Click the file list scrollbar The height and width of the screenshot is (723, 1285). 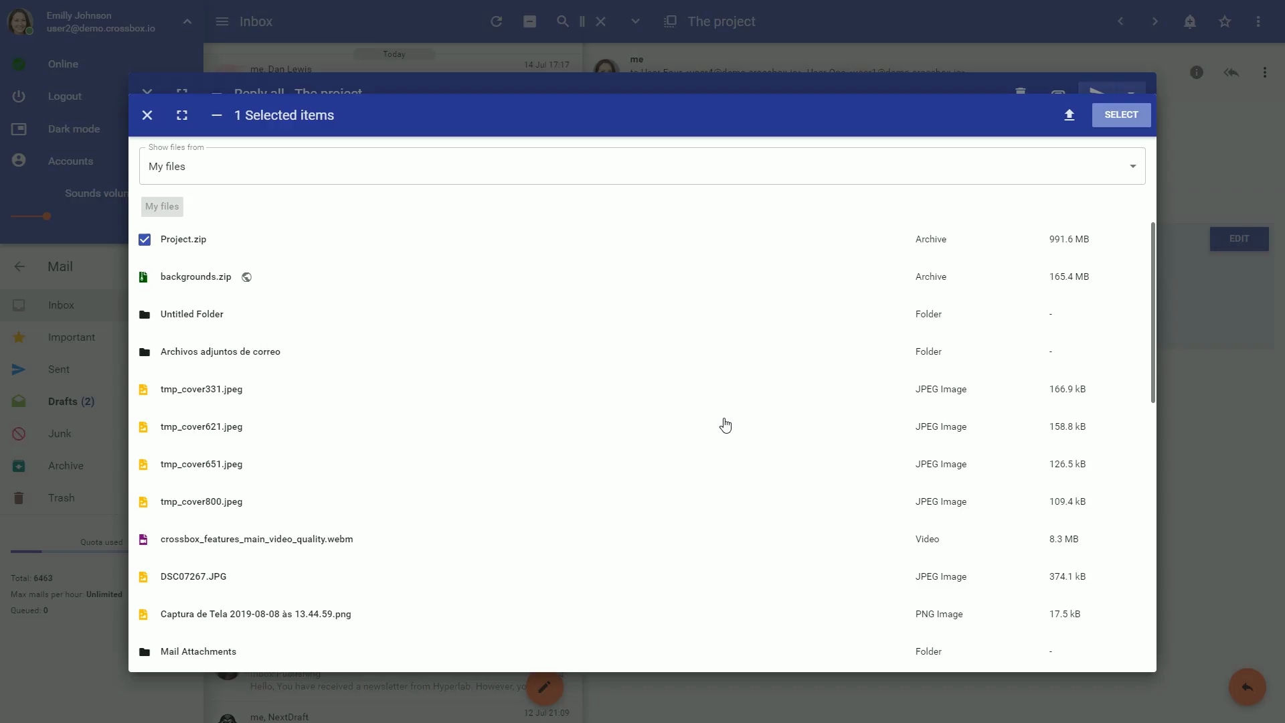click(x=1152, y=313)
